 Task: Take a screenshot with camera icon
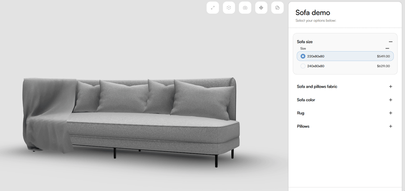pos(245,8)
